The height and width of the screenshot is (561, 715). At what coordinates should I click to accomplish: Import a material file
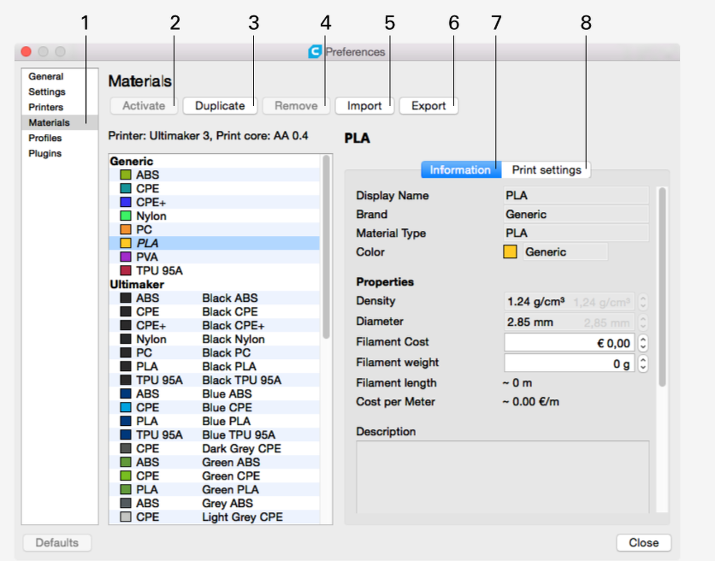point(364,106)
